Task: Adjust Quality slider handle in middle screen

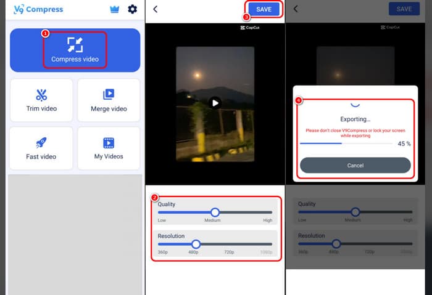Action: point(215,212)
